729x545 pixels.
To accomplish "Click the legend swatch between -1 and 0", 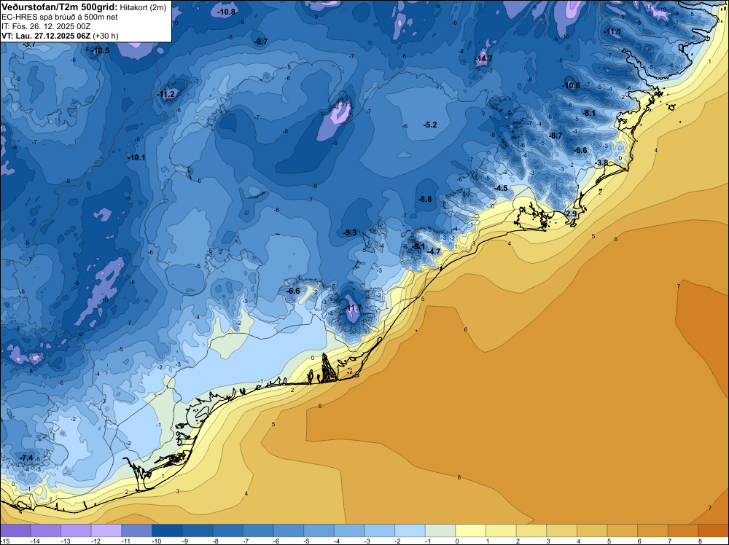I will [x=440, y=530].
